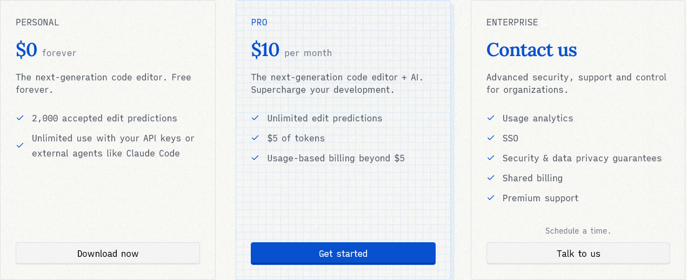
Task: Click the checkmark beside Shared billing
Action: click(x=491, y=178)
